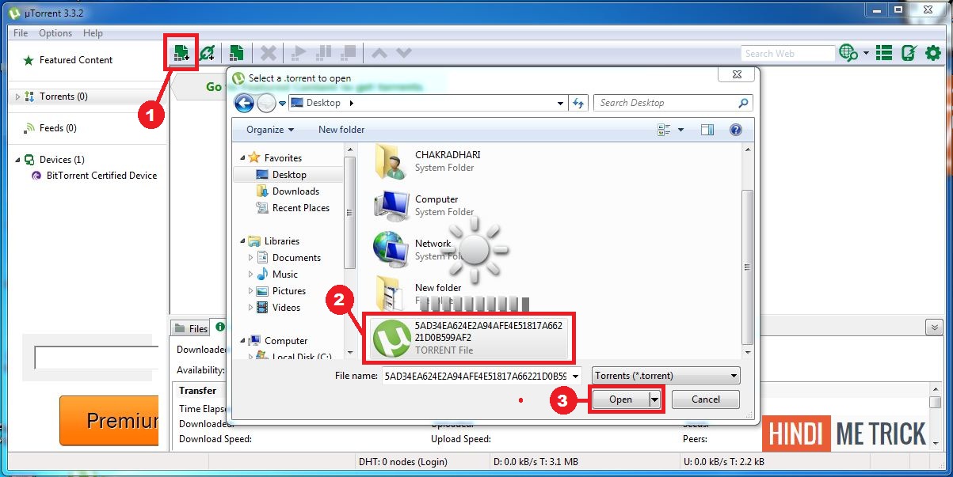The width and height of the screenshot is (953, 477).
Task: Click the Create New Torrent icon
Action: [x=236, y=53]
